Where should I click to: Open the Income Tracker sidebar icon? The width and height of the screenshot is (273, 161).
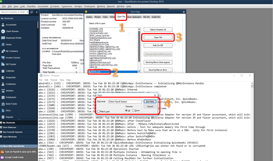point(3,58)
